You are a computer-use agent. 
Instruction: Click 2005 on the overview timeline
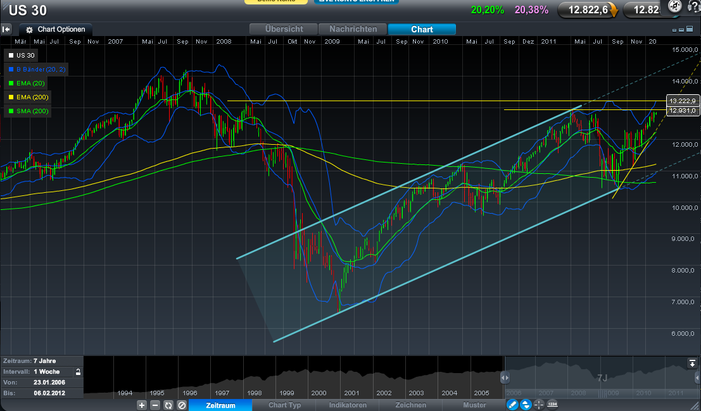(x=481, y=393)
